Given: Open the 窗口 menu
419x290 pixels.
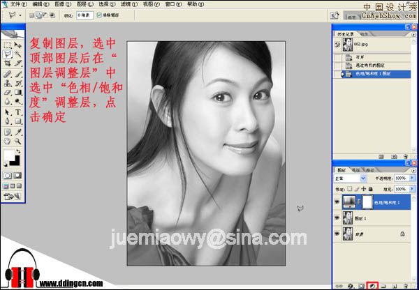Looking at the screenshot, I should (x=173, y=4).
